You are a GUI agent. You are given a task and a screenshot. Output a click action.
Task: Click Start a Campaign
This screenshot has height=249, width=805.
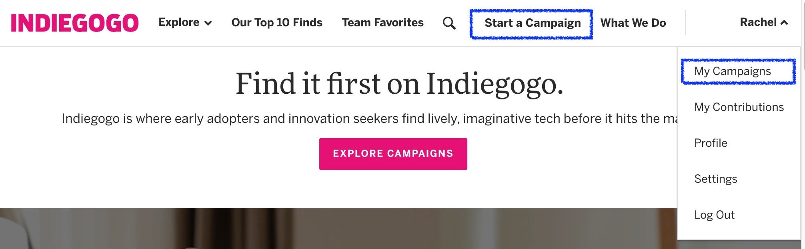(533, 23)
